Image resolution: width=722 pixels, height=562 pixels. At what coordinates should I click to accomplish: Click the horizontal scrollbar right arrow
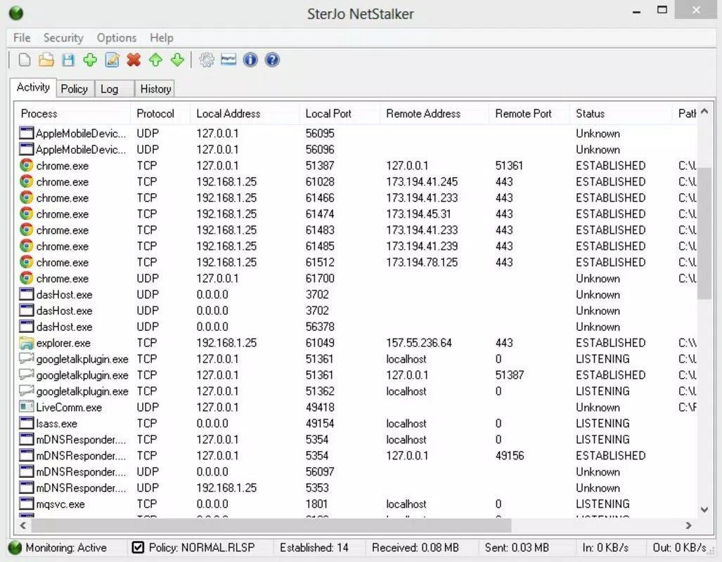[688, 525]
